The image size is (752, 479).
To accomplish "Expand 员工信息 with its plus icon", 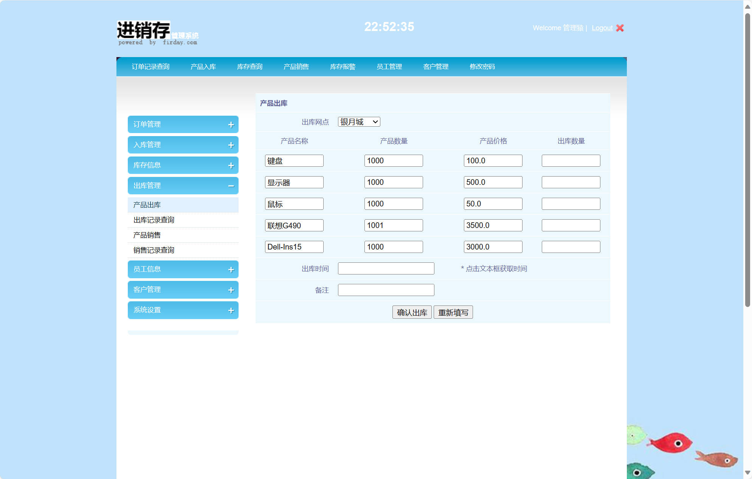I will tap(231, 270).
